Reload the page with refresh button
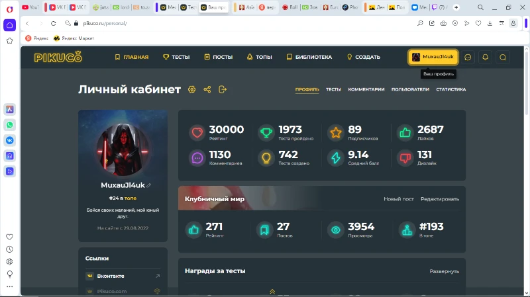The height and width of the screenshot is (297, 530). coord(54,23)
